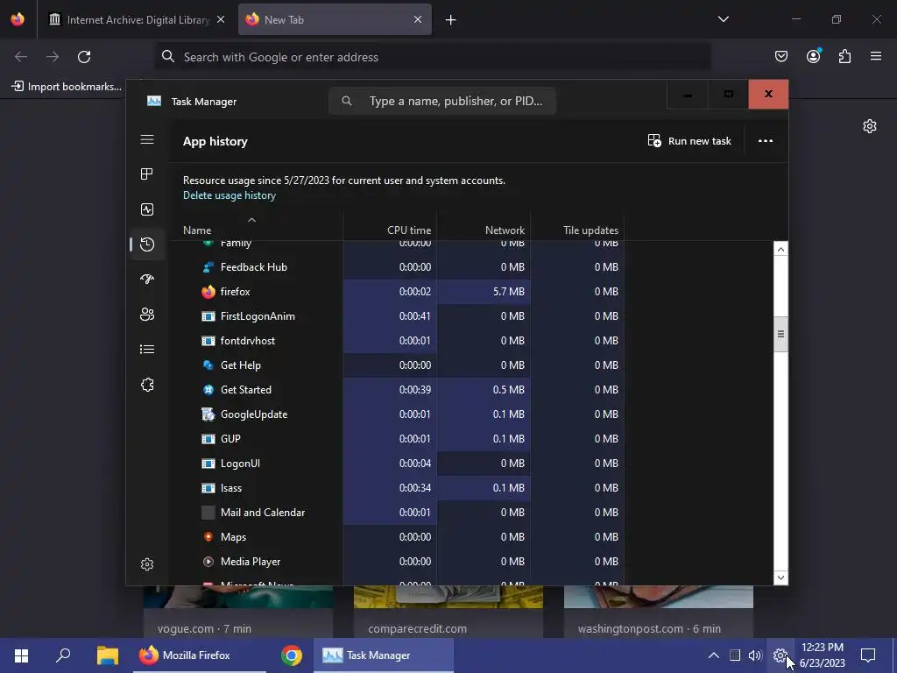Select the GUP row
The height and width of the screenshot is (673, 897).
click(x=404, y=439)
